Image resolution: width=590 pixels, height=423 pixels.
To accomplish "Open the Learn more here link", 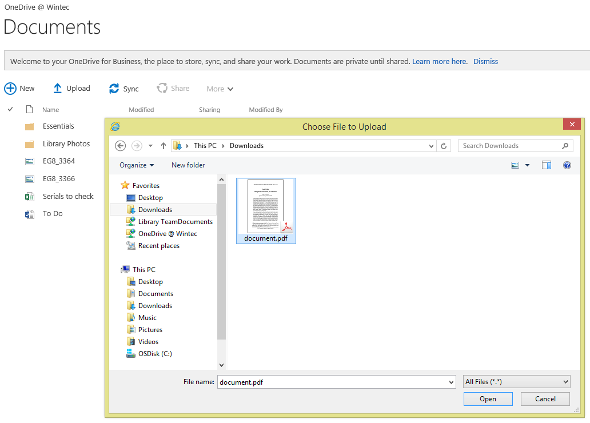I will point(440,61).
